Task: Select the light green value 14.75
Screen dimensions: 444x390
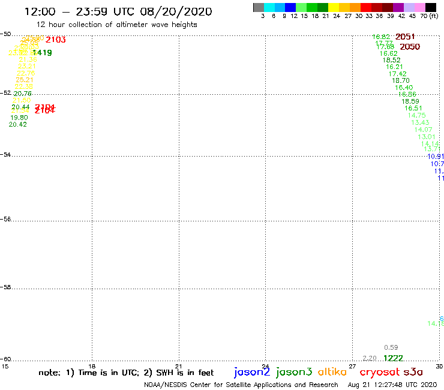Action: tap(417, 116)
